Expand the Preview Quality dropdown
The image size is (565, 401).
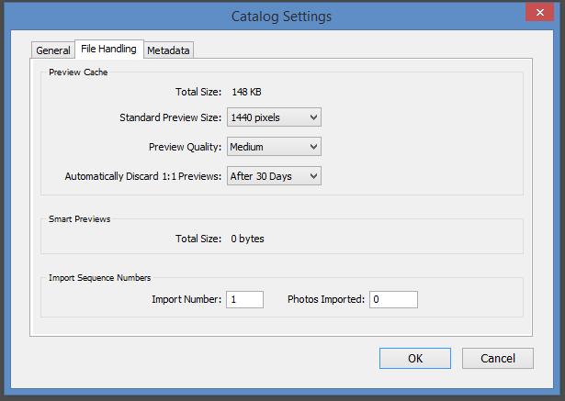(x=274, y=147)
